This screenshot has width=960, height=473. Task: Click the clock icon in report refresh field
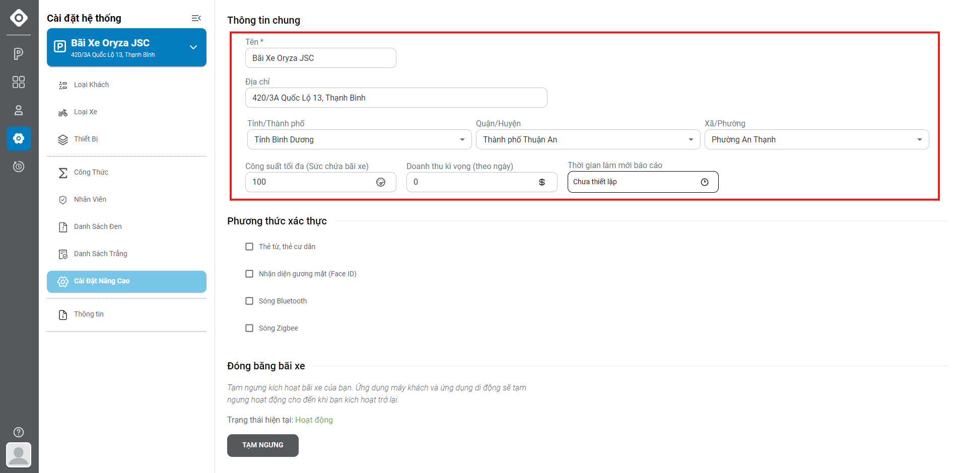(705, 182)
